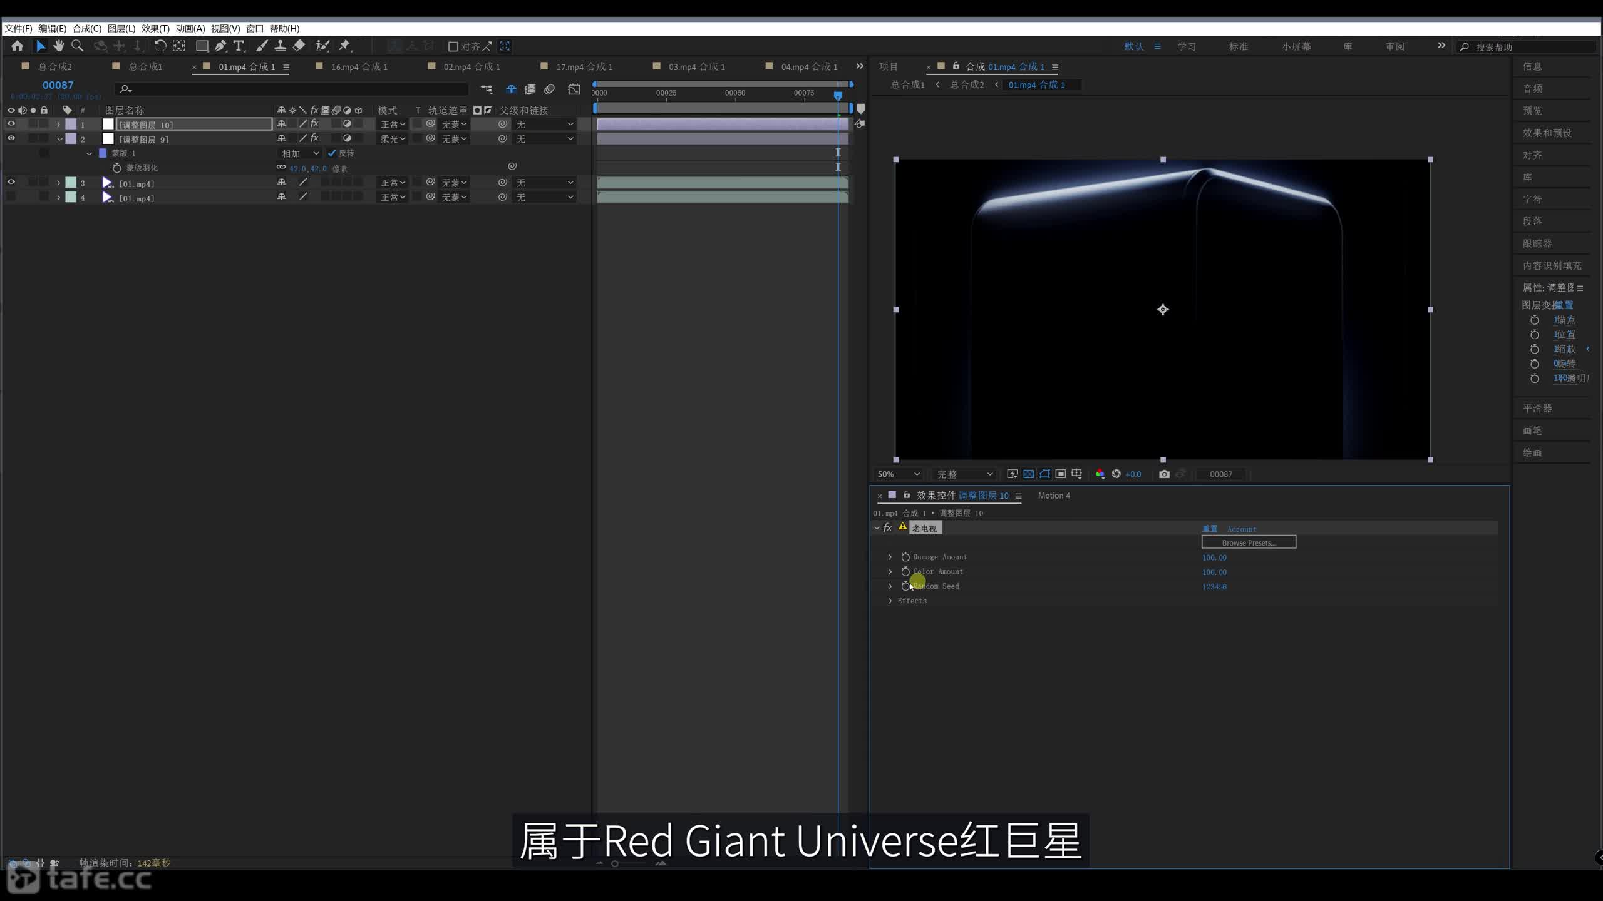Viewport: 1603px width, 901px height.
Task: Select the Roto Brush tool
Action: point(322,46)
